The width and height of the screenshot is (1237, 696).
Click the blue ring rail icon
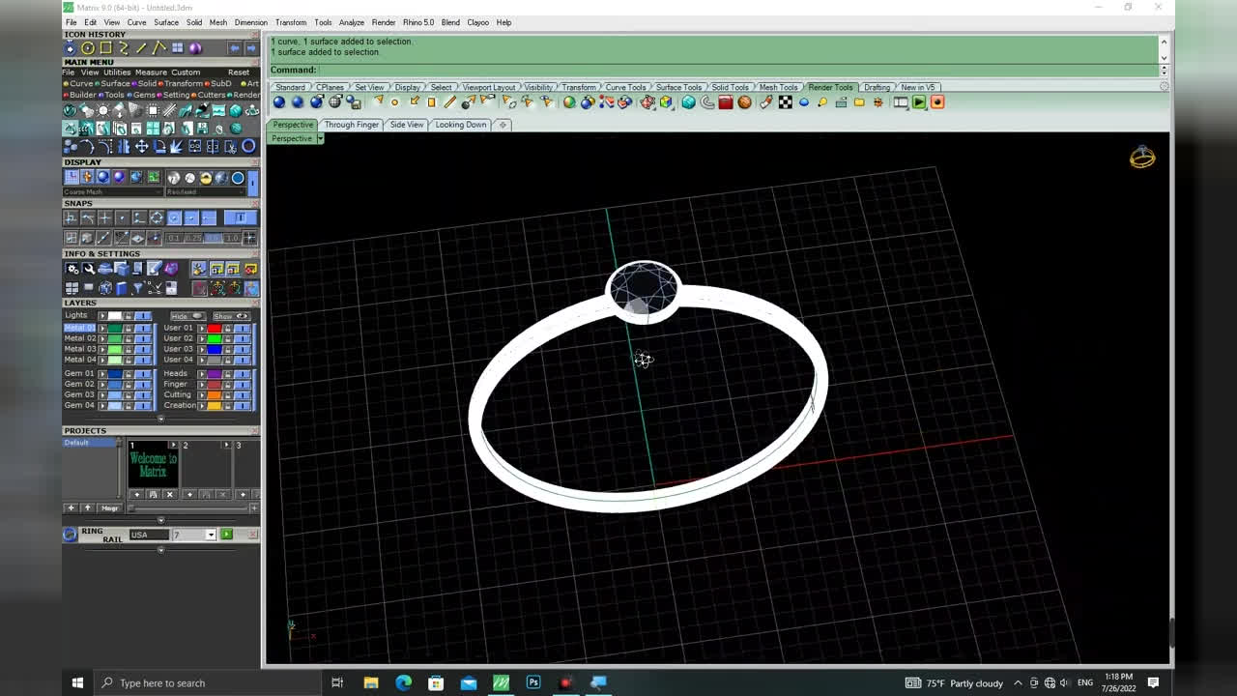tap(70, 535)
